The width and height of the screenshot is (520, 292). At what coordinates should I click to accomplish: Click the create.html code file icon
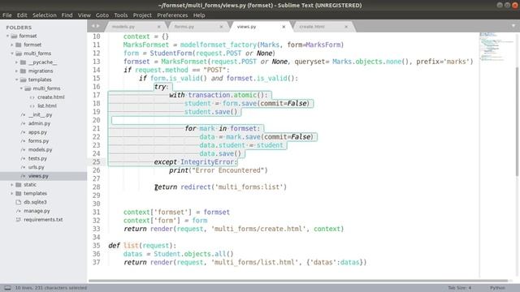(32, 97)
